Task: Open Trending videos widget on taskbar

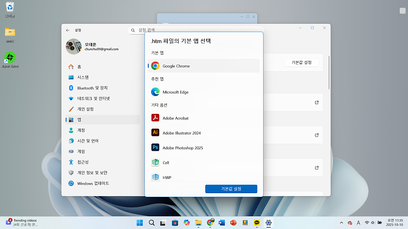Action: [x=22, y=223]
